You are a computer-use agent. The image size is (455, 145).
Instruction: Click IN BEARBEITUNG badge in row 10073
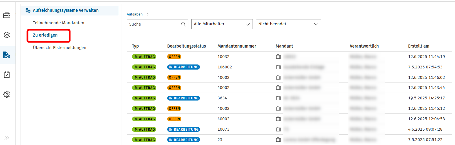click(x=184, y=129)
